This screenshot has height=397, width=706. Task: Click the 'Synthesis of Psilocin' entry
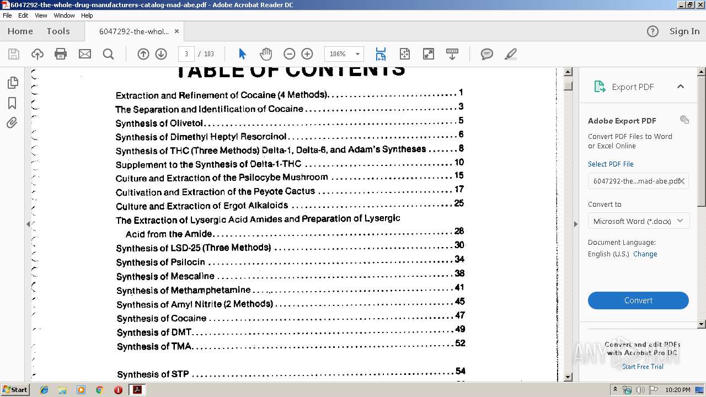pos(161,262)
